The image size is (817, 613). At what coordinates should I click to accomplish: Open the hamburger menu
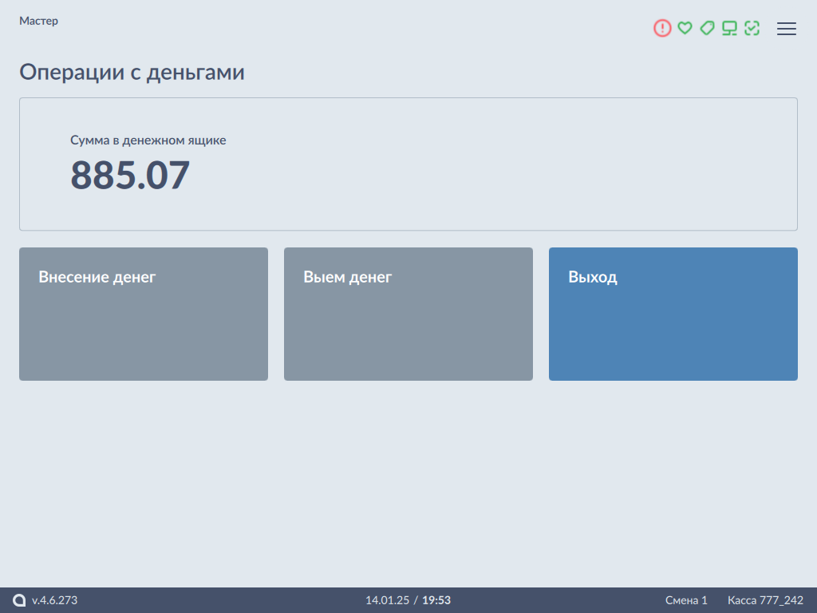click(787, 29)
